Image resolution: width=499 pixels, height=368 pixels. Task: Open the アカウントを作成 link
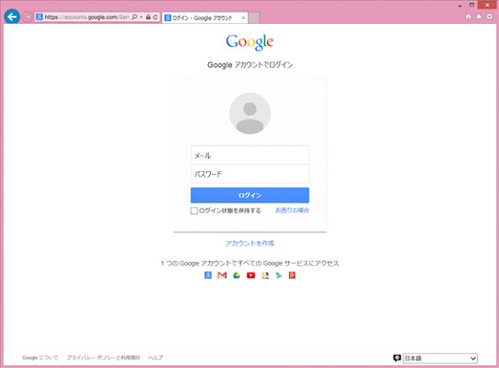pyautogui.click(x=249, y=243)
